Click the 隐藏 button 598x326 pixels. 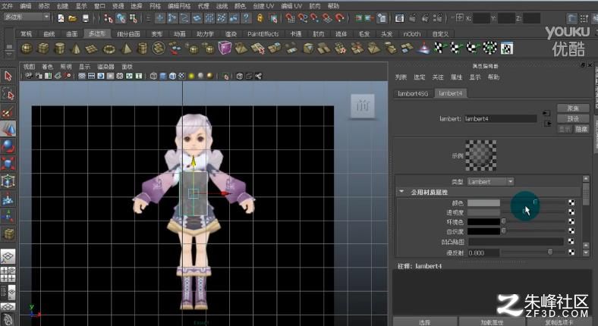coord(581,129)
